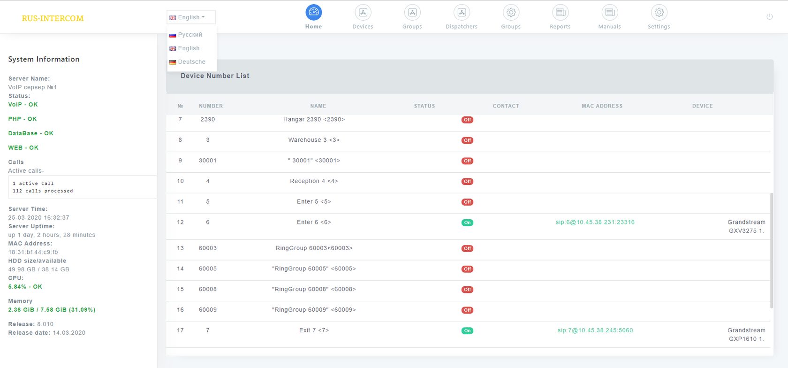The image size is (788, 368).
Task: Collapse the English language dropdown button
Action: (x=191, y=17)
